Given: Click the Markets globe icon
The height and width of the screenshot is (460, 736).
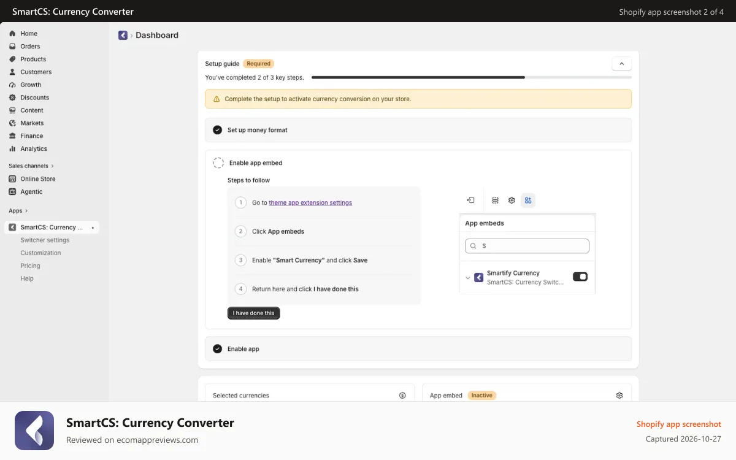Looking at the screenshot, I should pos(12,123).
